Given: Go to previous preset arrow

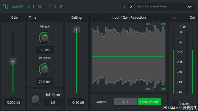Looking at the screenshot, I should point(124,7).
